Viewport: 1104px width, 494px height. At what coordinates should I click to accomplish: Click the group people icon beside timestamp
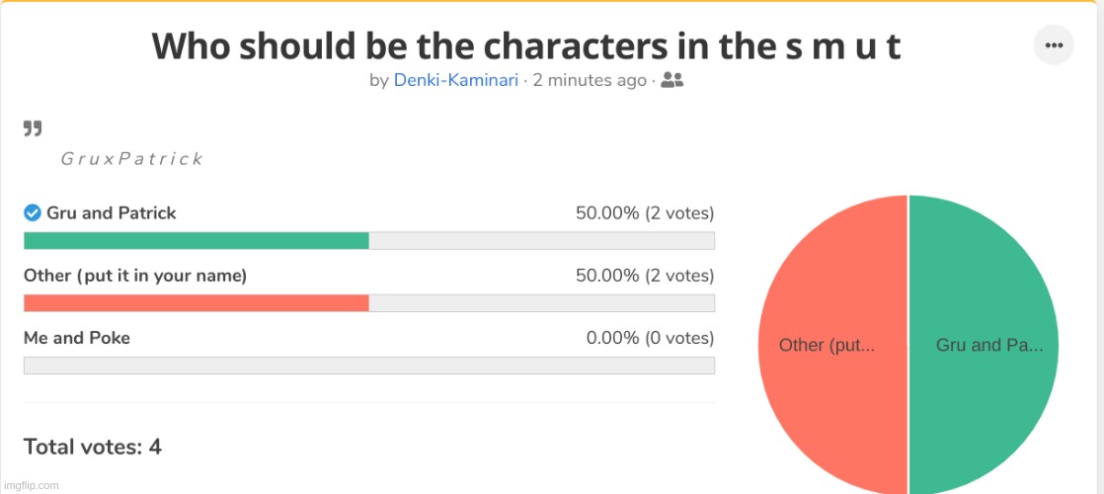click(671, 80)
